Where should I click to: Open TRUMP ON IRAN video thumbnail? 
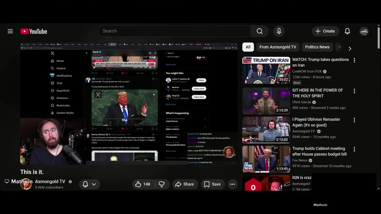coord(266,70)
